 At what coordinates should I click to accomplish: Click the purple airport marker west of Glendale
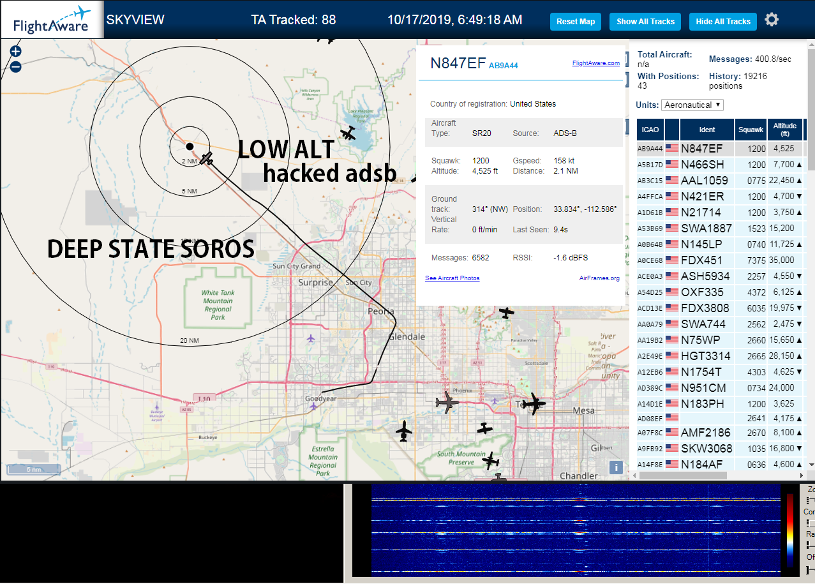(311, 338)
